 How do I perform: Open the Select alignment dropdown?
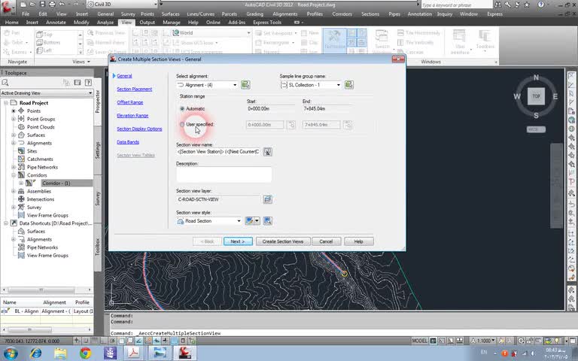(235, 85)
